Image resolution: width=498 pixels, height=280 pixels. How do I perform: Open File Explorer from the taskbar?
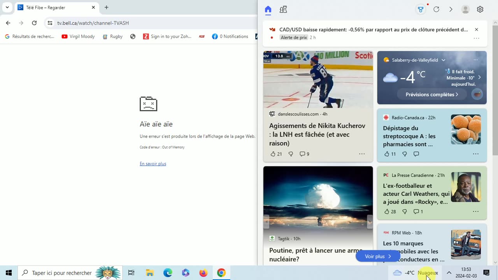150,273
